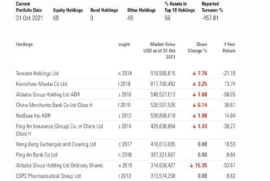Select the NetEase Inc ADR row

click(x=35, y=115)
